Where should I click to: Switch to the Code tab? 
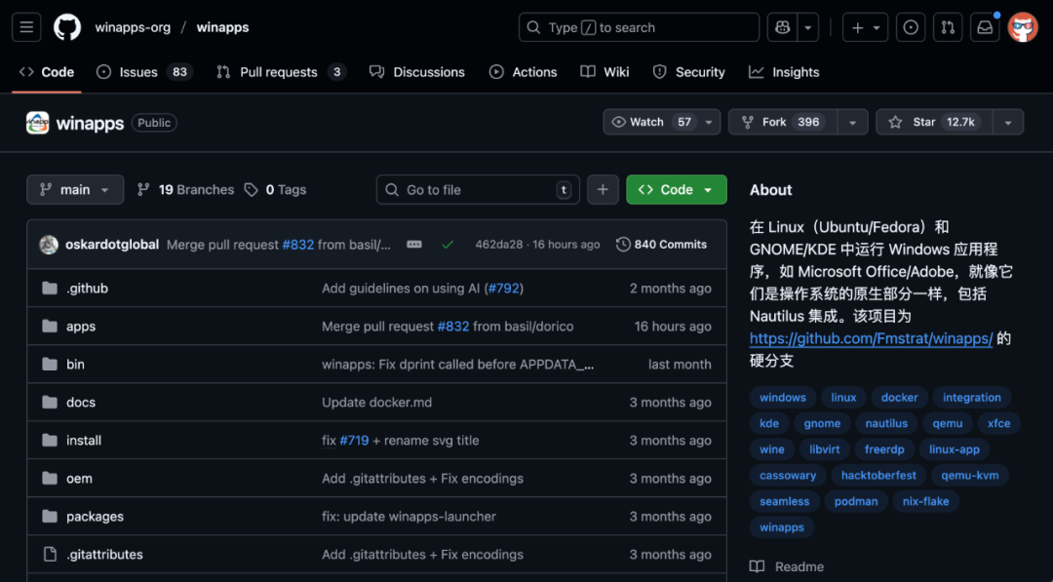(x=47, y=72)
